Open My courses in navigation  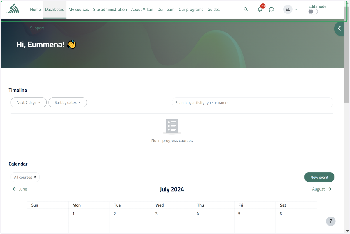click(x=79, y=9)
